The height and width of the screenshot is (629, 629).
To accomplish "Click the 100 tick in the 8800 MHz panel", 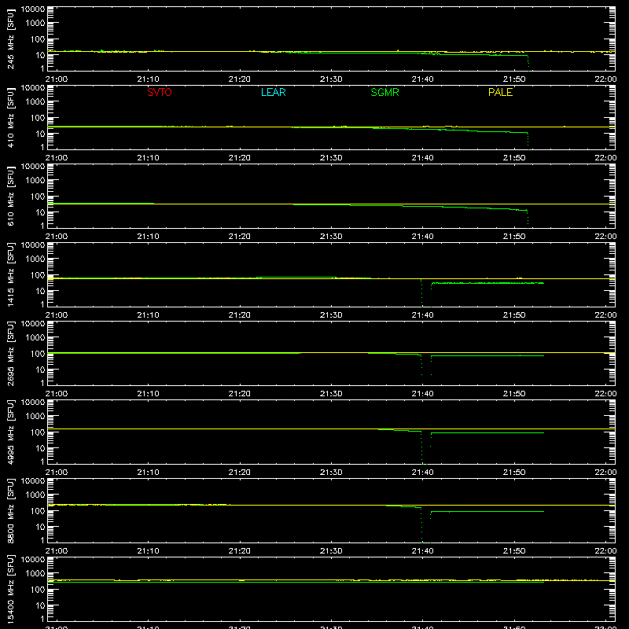I will (38, 510).
